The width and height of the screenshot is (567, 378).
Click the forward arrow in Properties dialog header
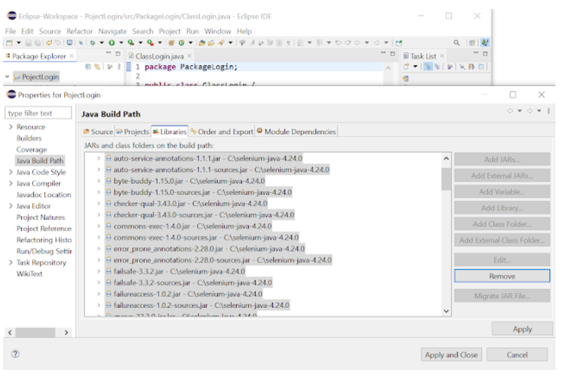pos(530,111)
